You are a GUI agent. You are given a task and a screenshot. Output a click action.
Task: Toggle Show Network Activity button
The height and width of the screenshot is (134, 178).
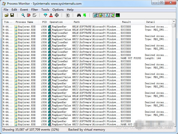(x=107, y=15)
